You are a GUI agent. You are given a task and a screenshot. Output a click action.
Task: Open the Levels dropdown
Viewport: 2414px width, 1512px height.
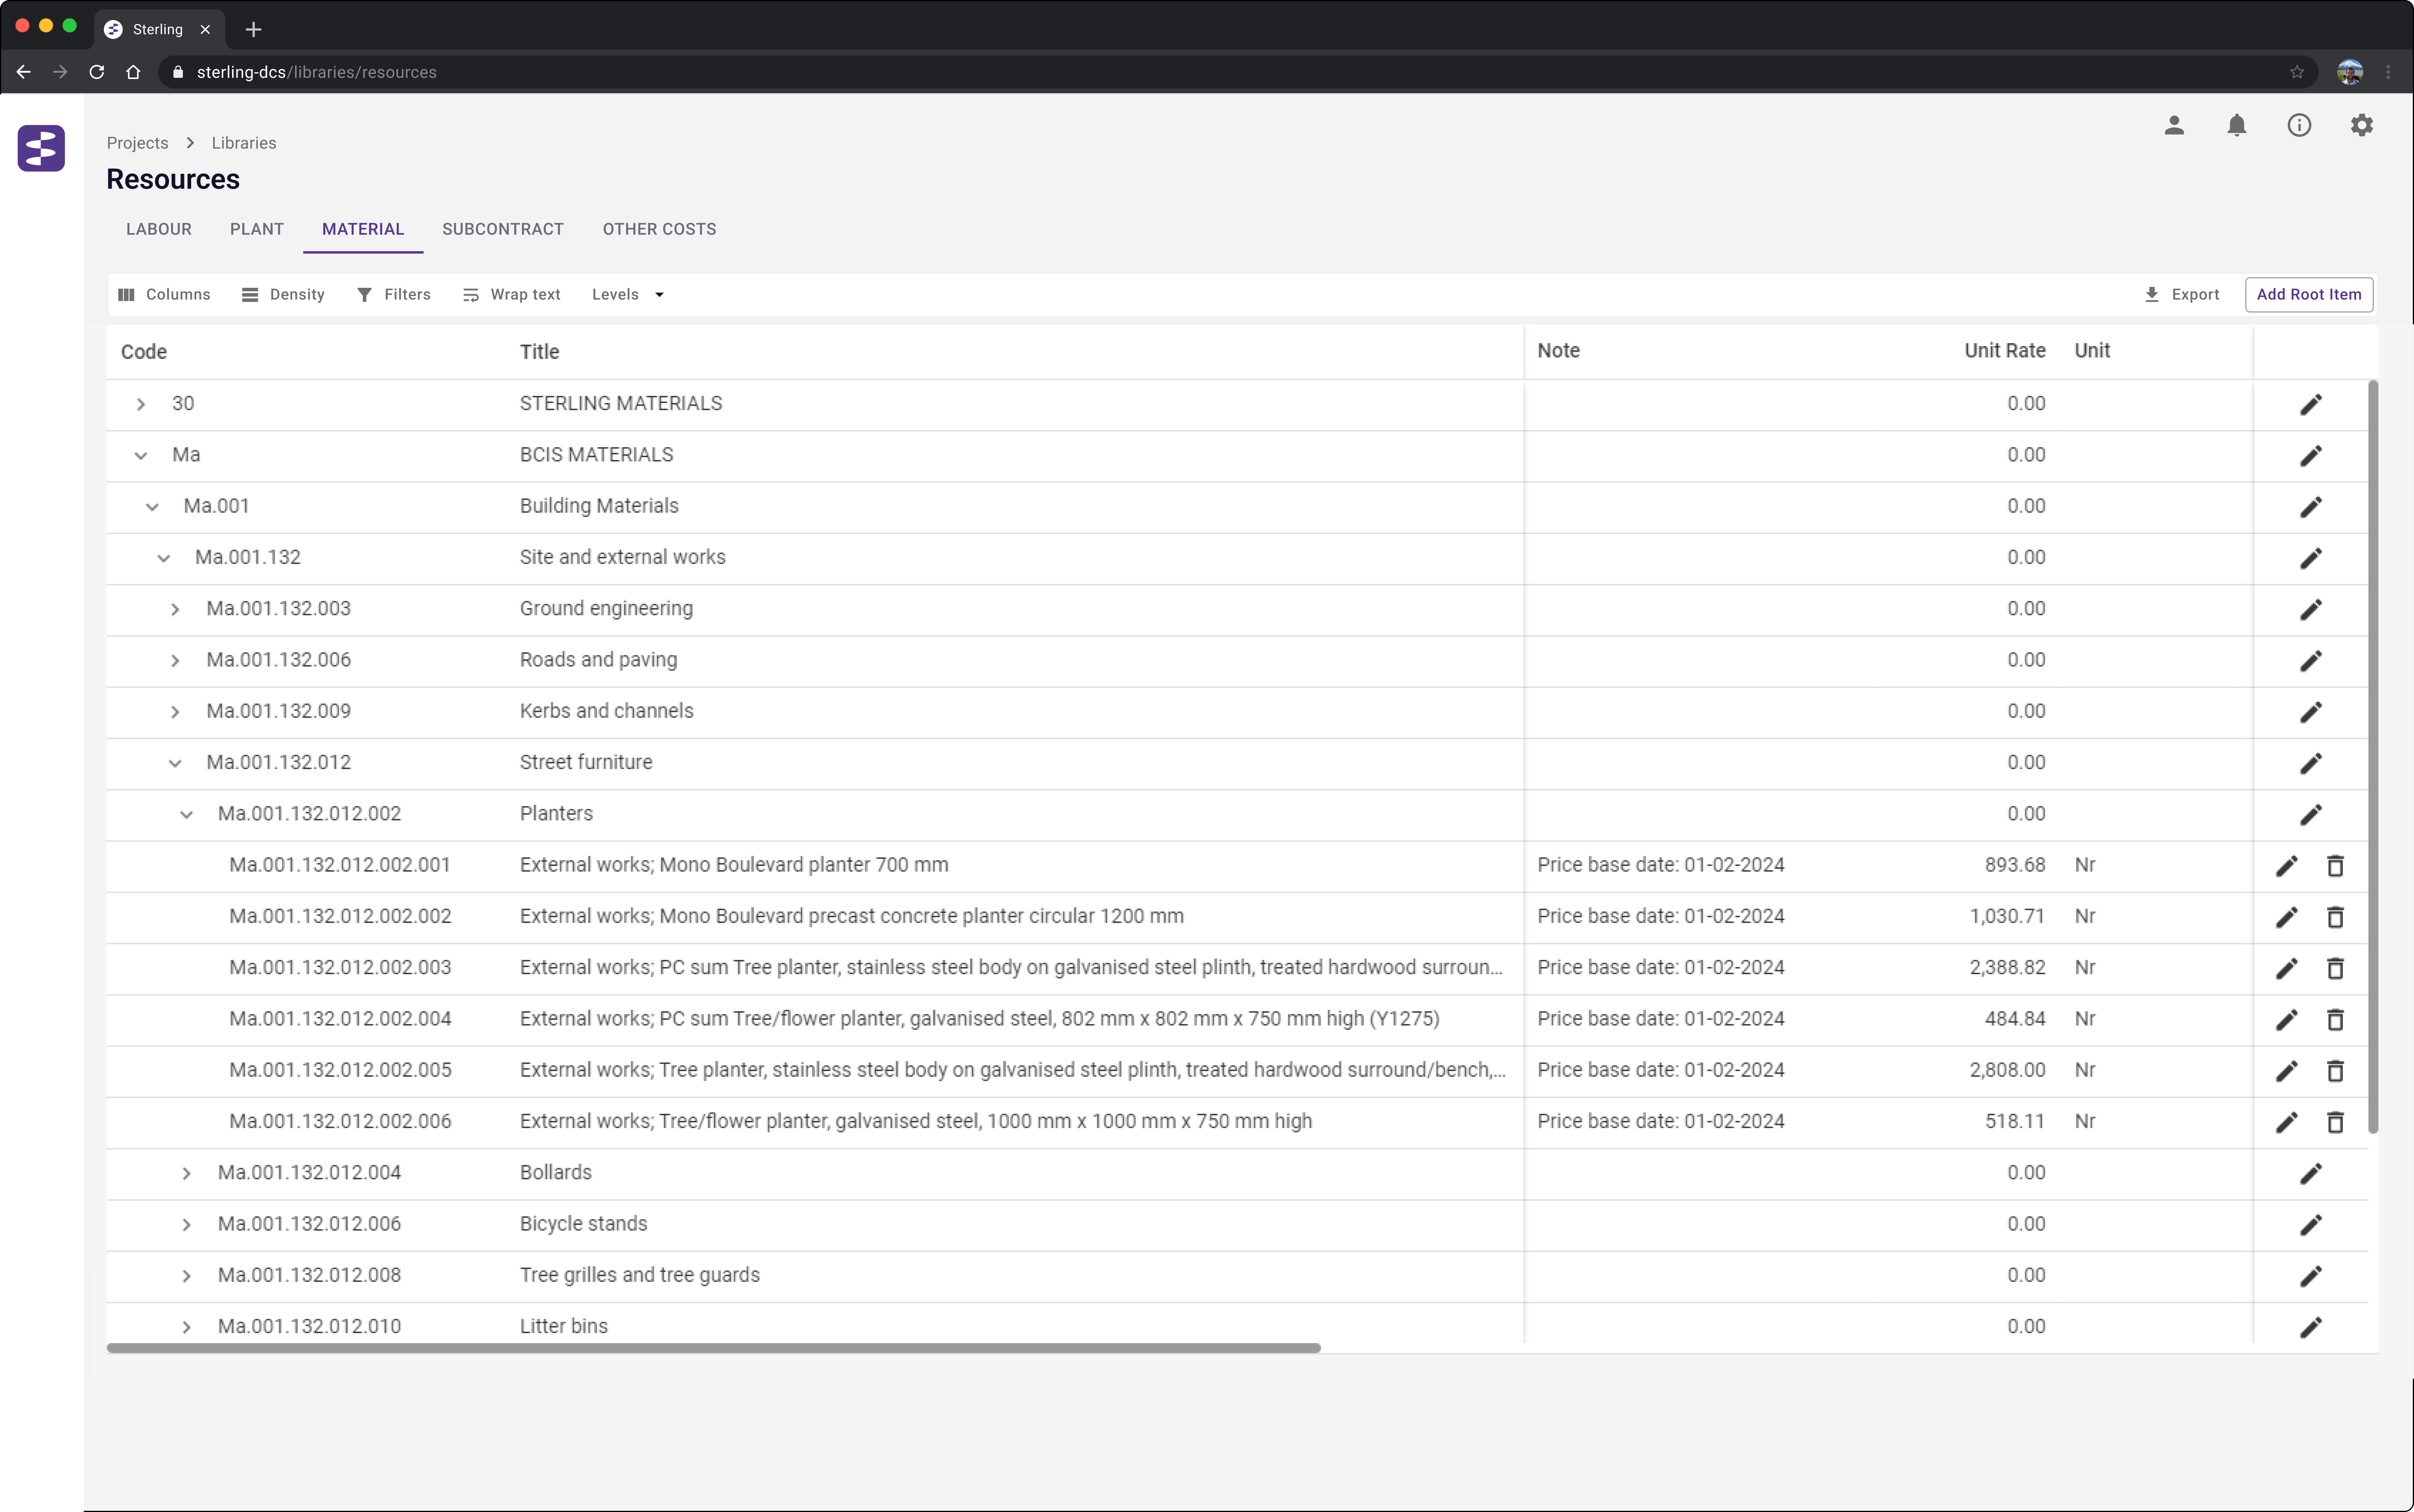[x=628, y=294]
